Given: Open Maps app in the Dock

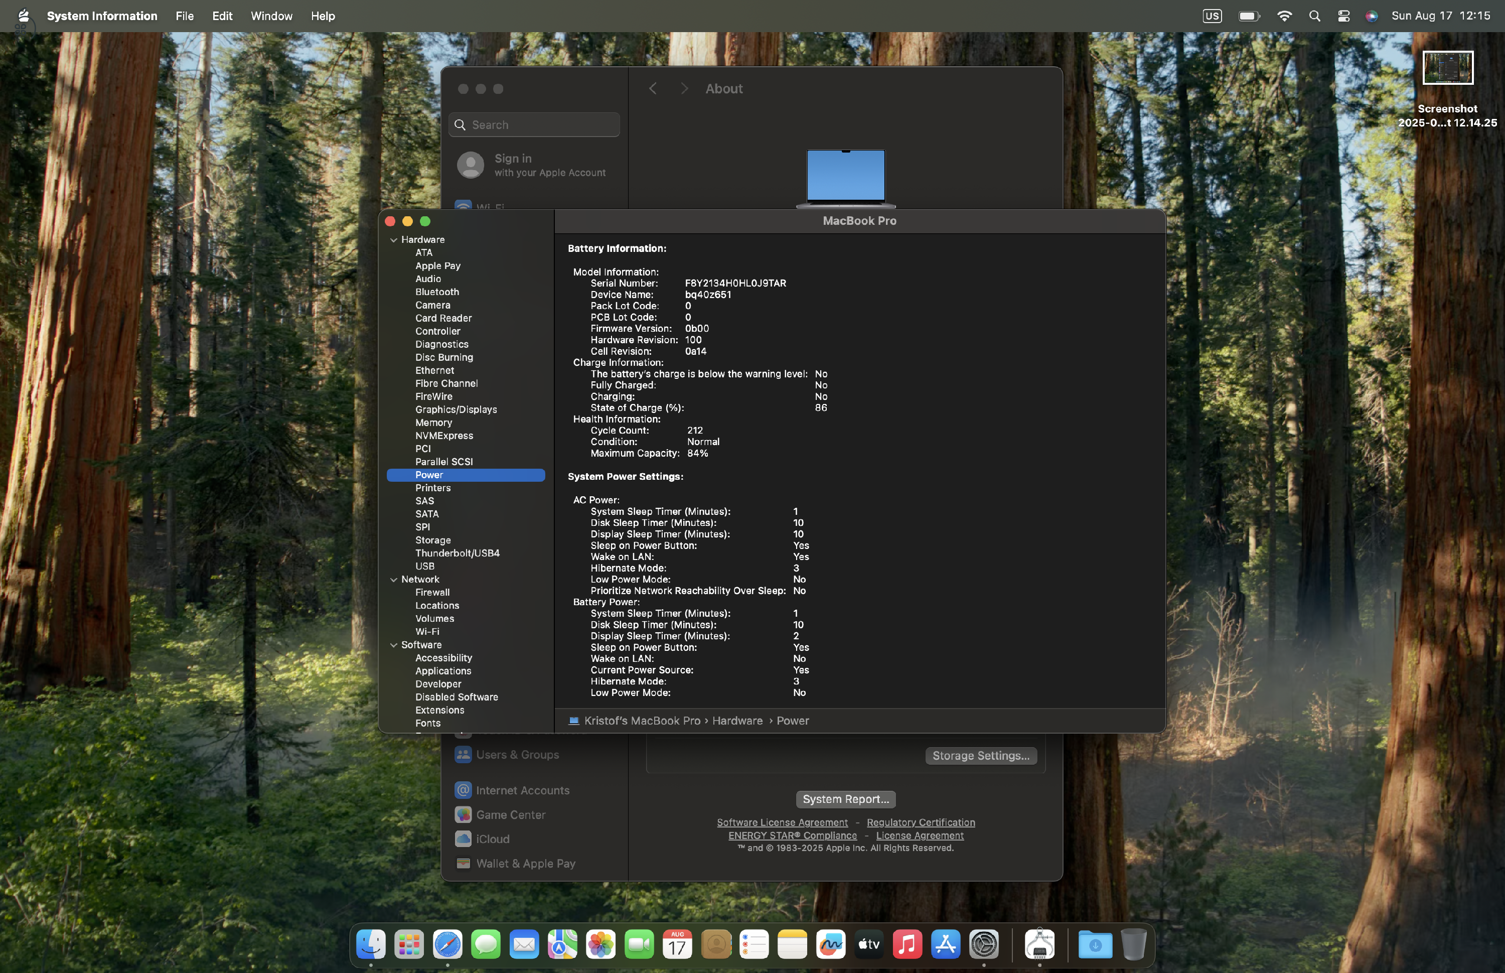Looking at the screenshot, I should [x=563, y=944].
